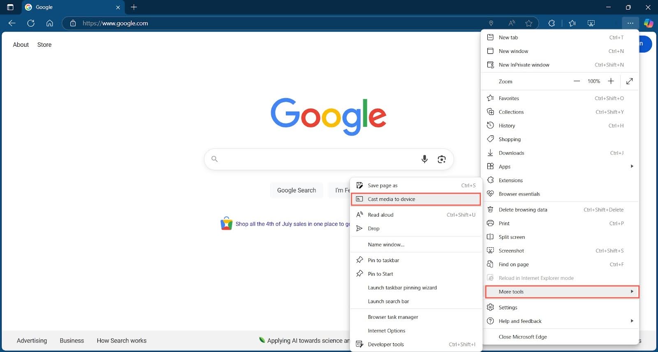
Task: Click the full screen zoom arrow icon
Action: (630, 81)
